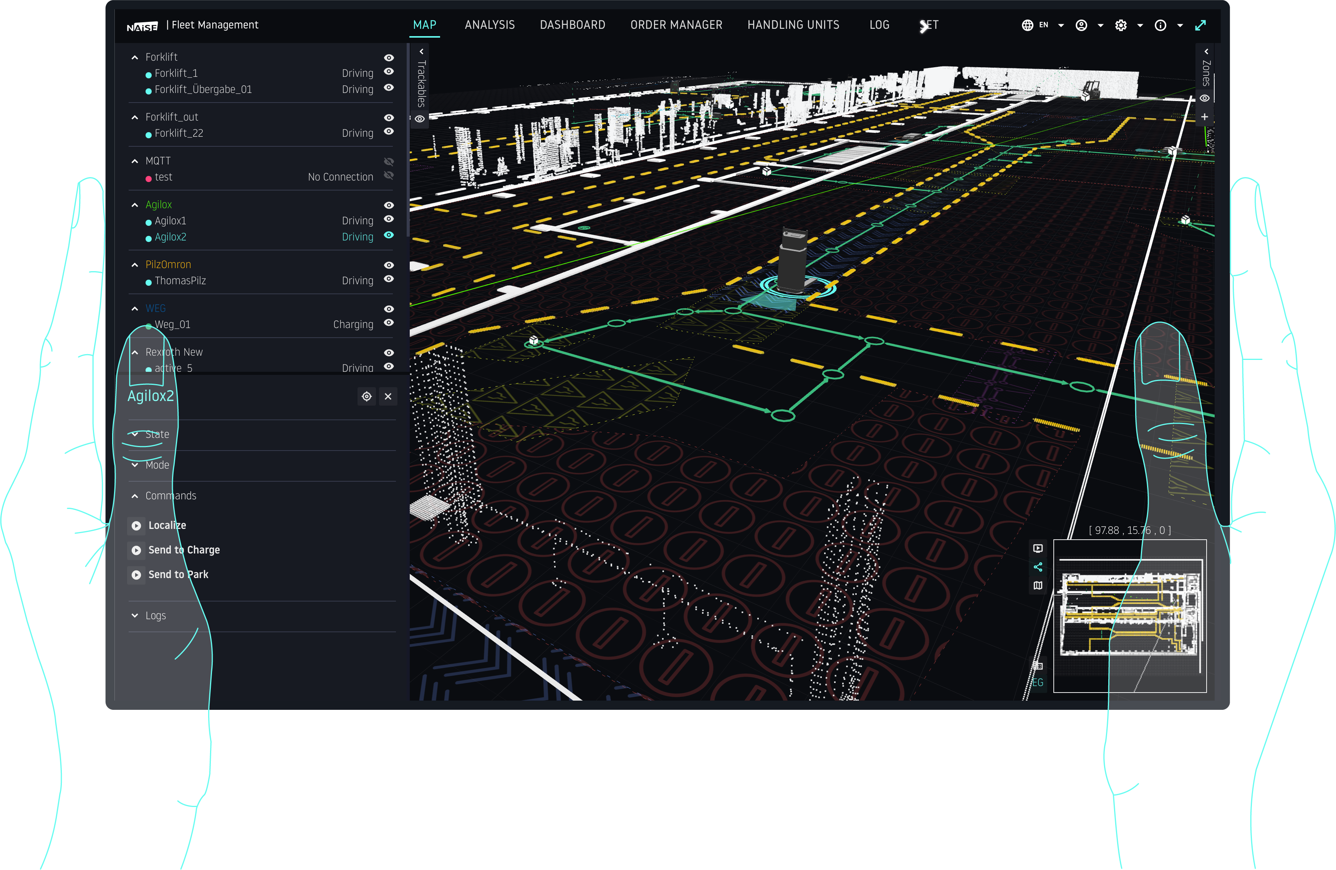The image size is (1336, 870).
Task: Click the minimap floor plan thumbnail
Action: click(1129, 616)
